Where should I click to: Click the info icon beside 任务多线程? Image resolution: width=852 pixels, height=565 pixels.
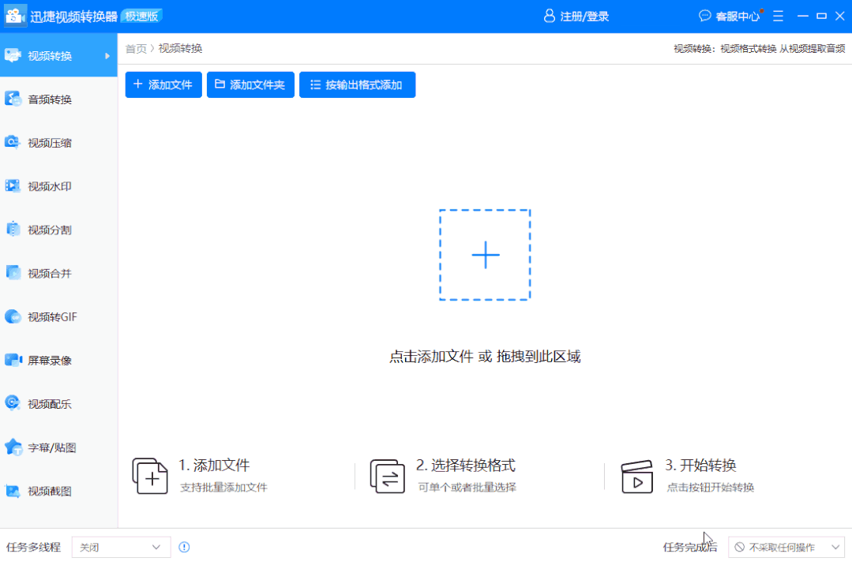184,546
